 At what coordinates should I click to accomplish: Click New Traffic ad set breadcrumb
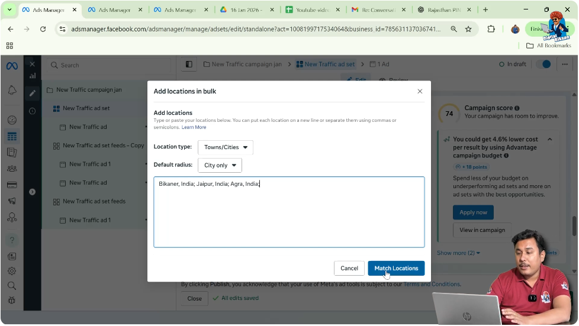(326, 64)
